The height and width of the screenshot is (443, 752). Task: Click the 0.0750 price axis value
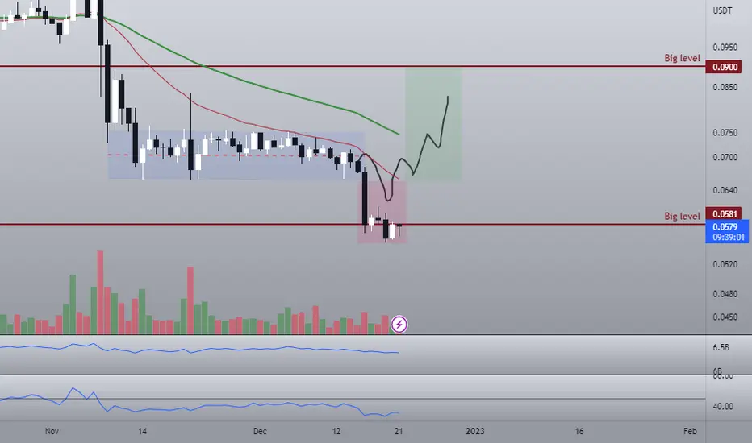point(725,133)
